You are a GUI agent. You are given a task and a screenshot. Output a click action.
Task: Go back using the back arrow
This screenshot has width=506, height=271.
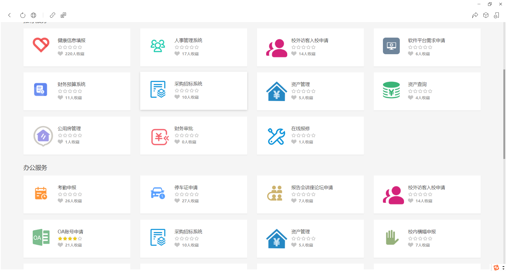(9, 15)
